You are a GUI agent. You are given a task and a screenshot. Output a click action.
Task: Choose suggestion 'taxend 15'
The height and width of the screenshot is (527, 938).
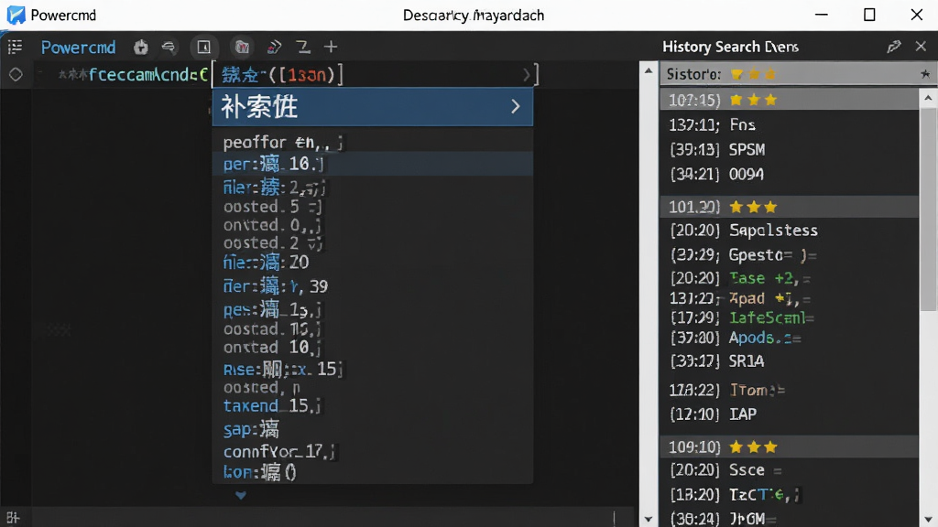[373, 405]
